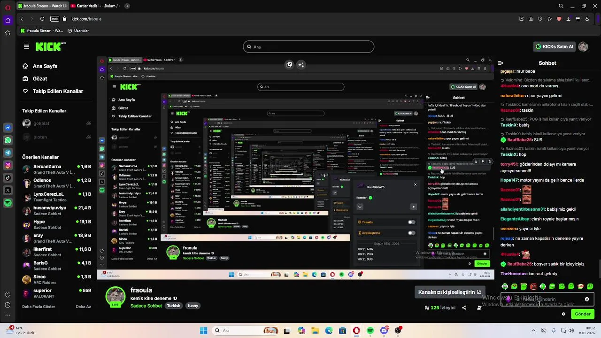
Task: Open X (Twitter) in the Opera sidebar
Action: click(8, 190)
